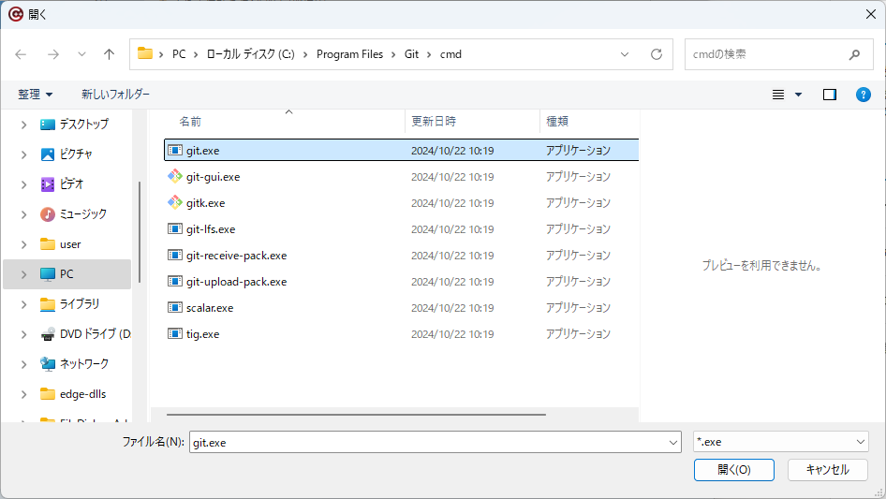Viewport: 886px width, 499px height.
Task: Click 開く(O) button
Action: [x=734, y=470]
